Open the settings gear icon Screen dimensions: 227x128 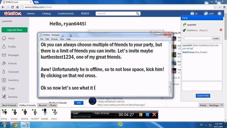click(x=219, y=14)
